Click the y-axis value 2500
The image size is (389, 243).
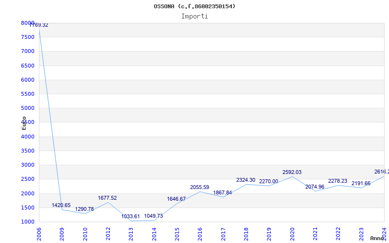tap(28, 179)
